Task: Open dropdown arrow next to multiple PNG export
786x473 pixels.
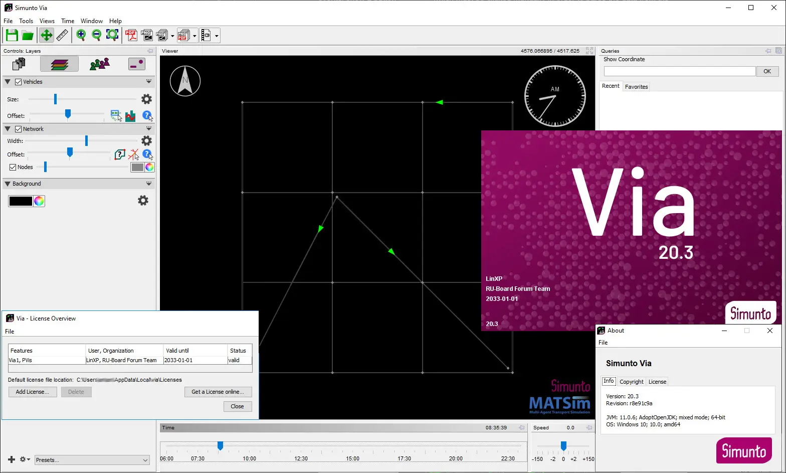Action: tap(172, 36)
